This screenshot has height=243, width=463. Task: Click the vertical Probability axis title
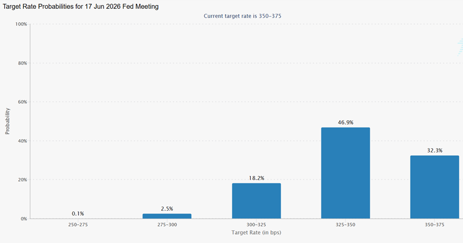click(8, 121)
